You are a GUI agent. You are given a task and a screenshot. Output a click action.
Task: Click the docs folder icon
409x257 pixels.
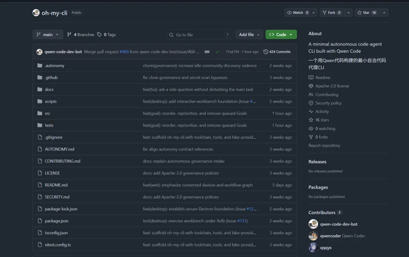40,89
